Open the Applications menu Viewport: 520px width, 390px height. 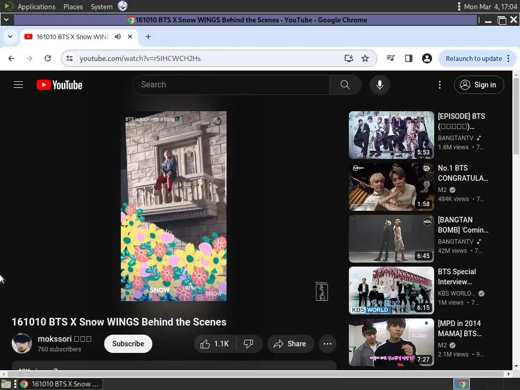pos(37,7)
